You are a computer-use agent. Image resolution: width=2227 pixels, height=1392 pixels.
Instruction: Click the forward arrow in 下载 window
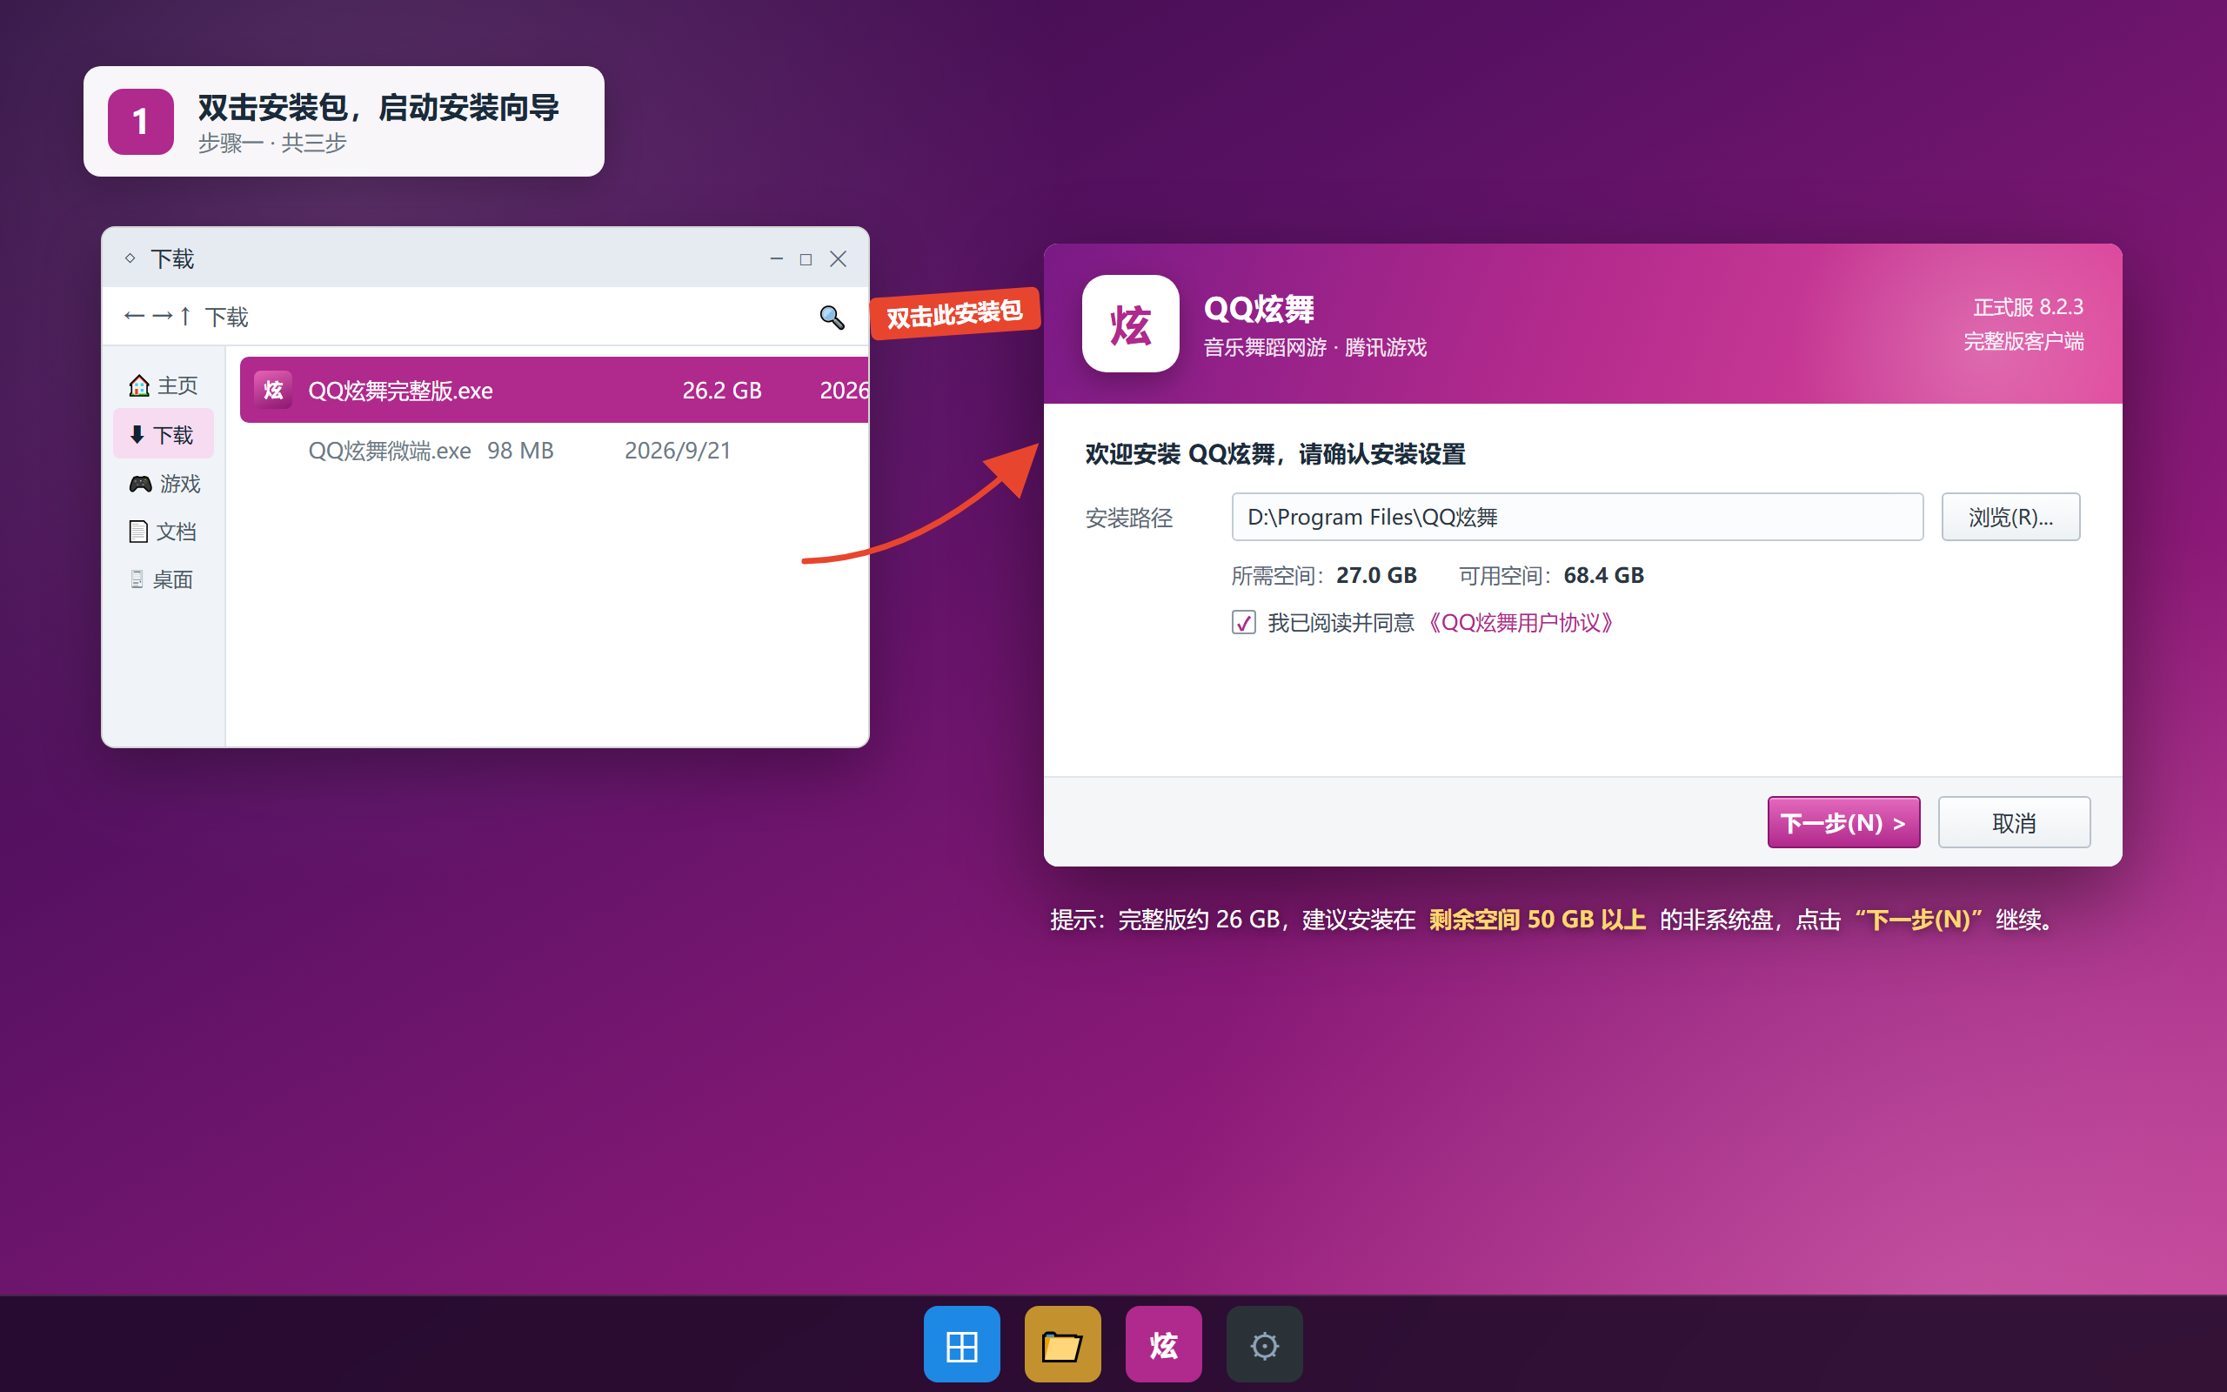tap(162, 316)
